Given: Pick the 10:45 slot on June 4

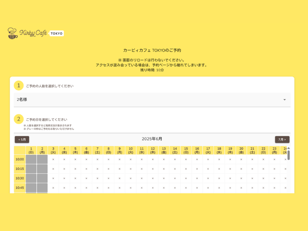Looking at the screenshot, I should point(64,188).
